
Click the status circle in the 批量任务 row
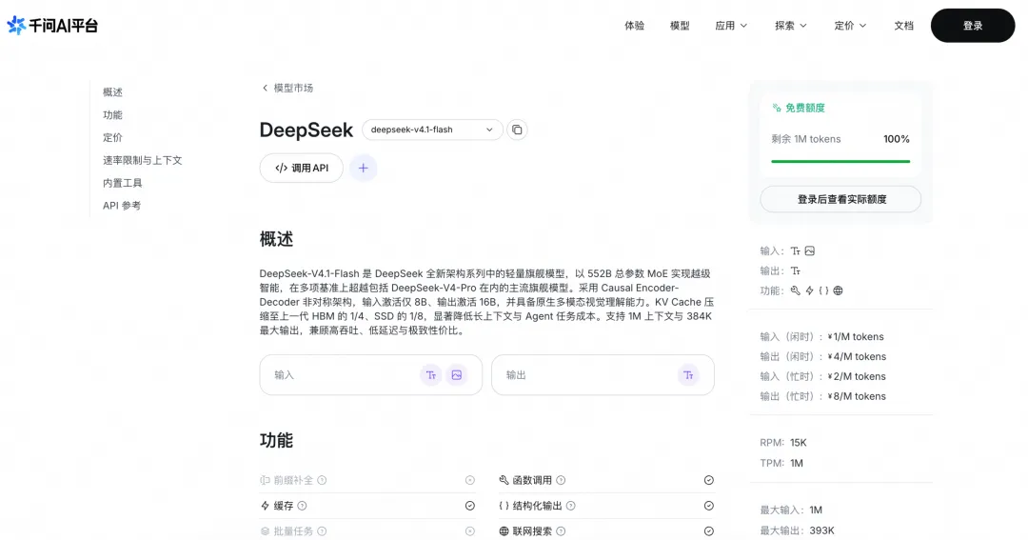point(470,531)
